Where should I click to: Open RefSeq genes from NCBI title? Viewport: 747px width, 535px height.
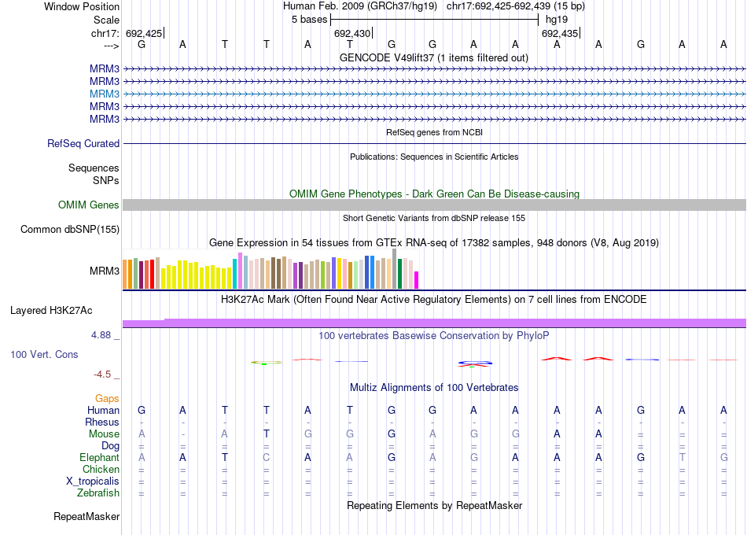(x=434, y=132)
